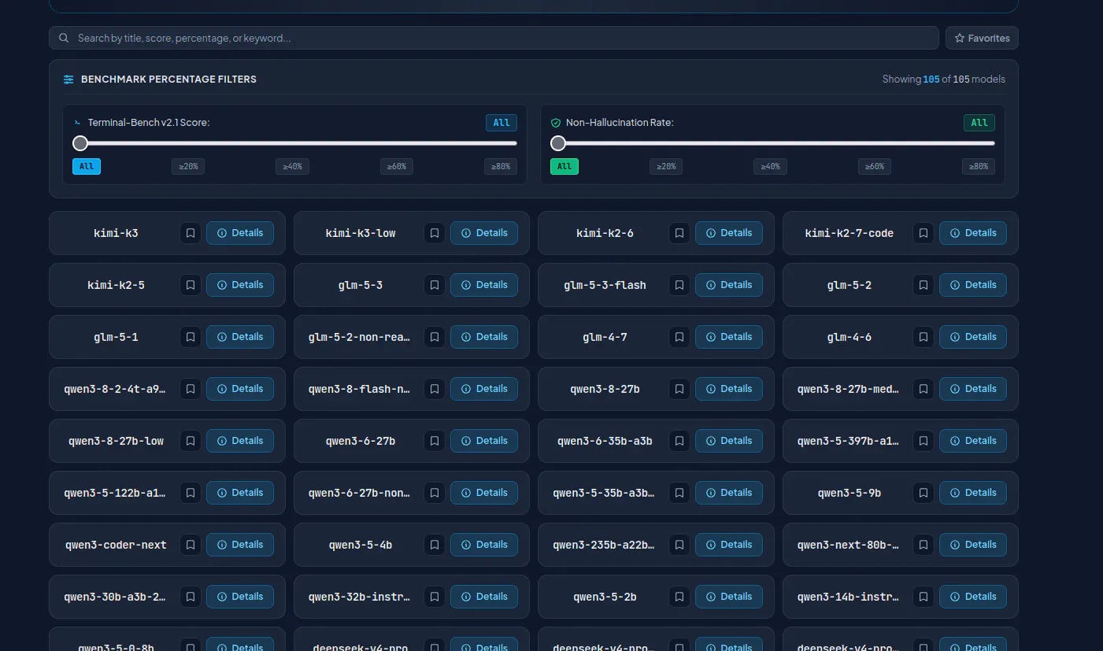Open Details for qwen3-next-80b-… model
1103x651 pixels.
973,545
